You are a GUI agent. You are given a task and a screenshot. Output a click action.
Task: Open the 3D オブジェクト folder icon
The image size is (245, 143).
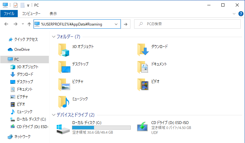64,49
